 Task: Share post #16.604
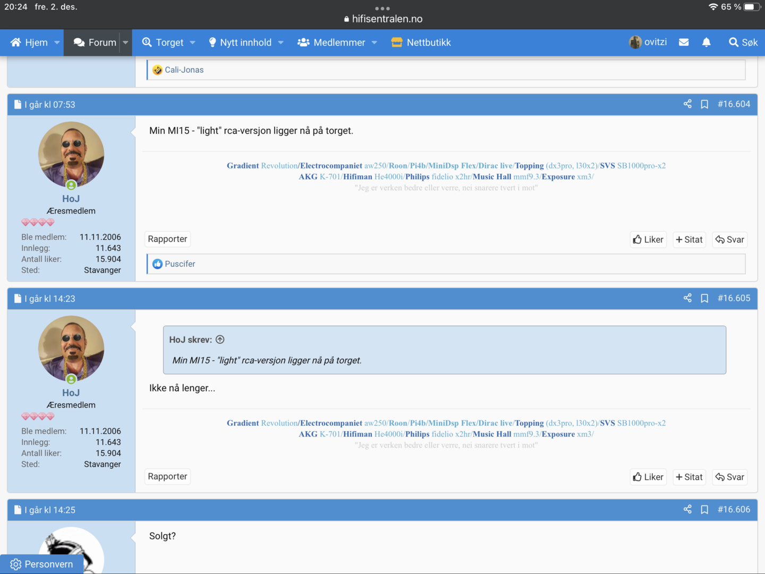point(687,104)
